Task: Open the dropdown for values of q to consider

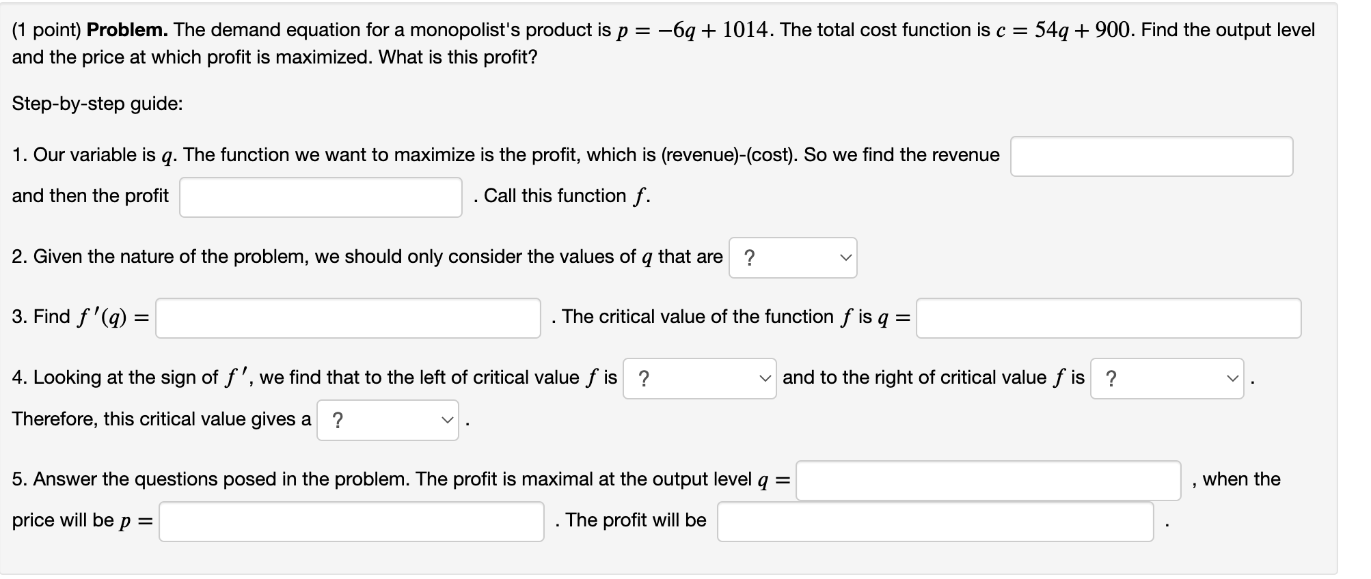Action: pyautogui.click(x=793, y=258)
